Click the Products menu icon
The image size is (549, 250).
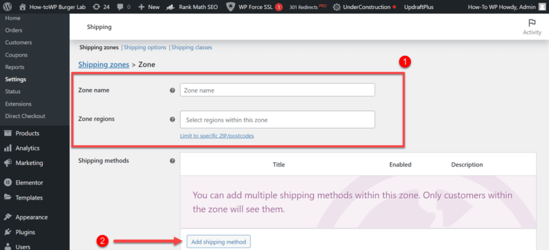coord(8,133)
